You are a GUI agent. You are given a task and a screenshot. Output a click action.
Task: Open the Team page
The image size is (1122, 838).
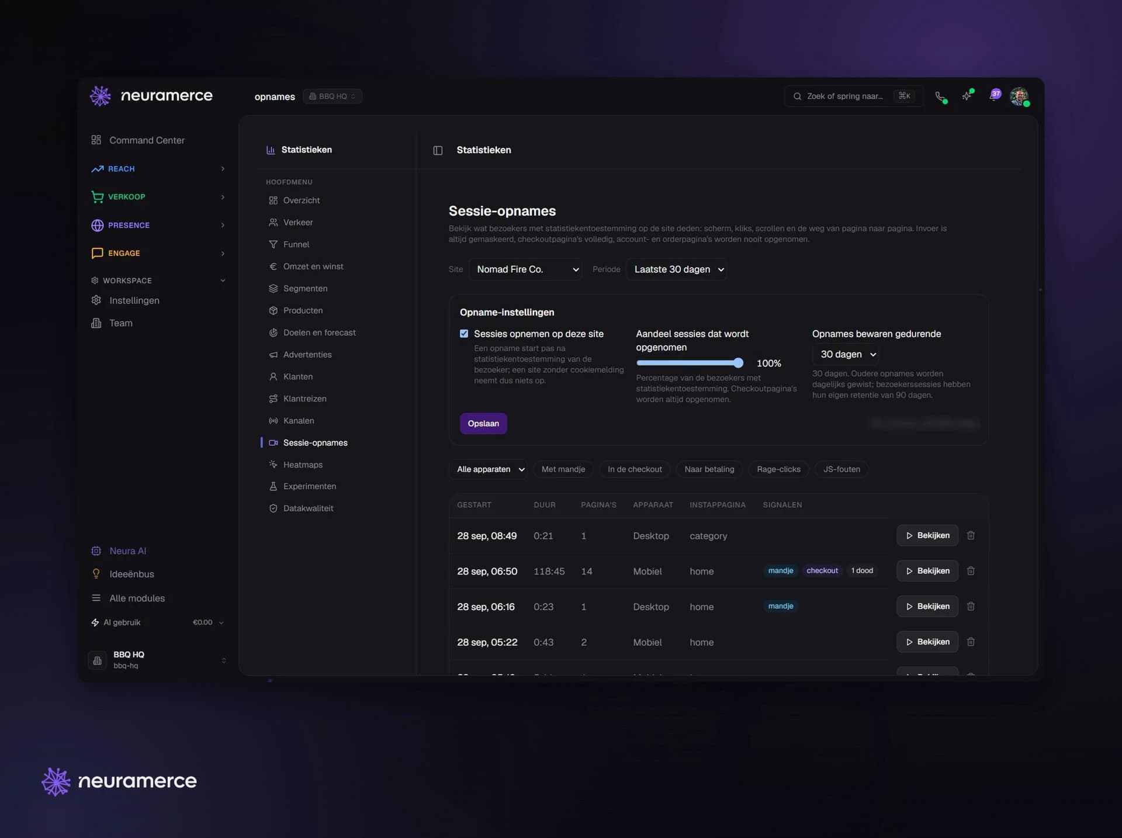click(112, 323)
